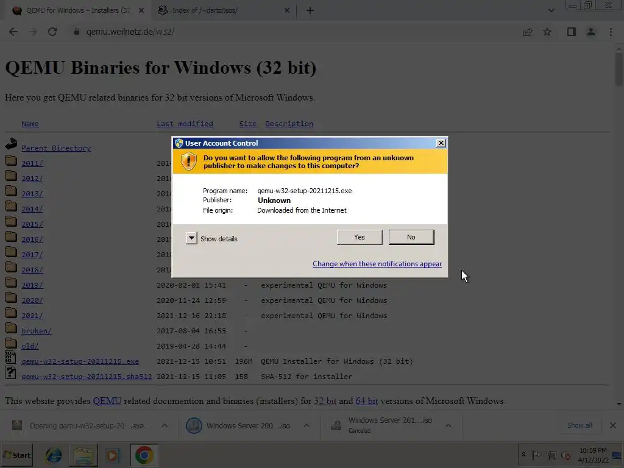The image size is (624, 468).
Task: Open the 2011/ folder link
Action: point(32,163)
